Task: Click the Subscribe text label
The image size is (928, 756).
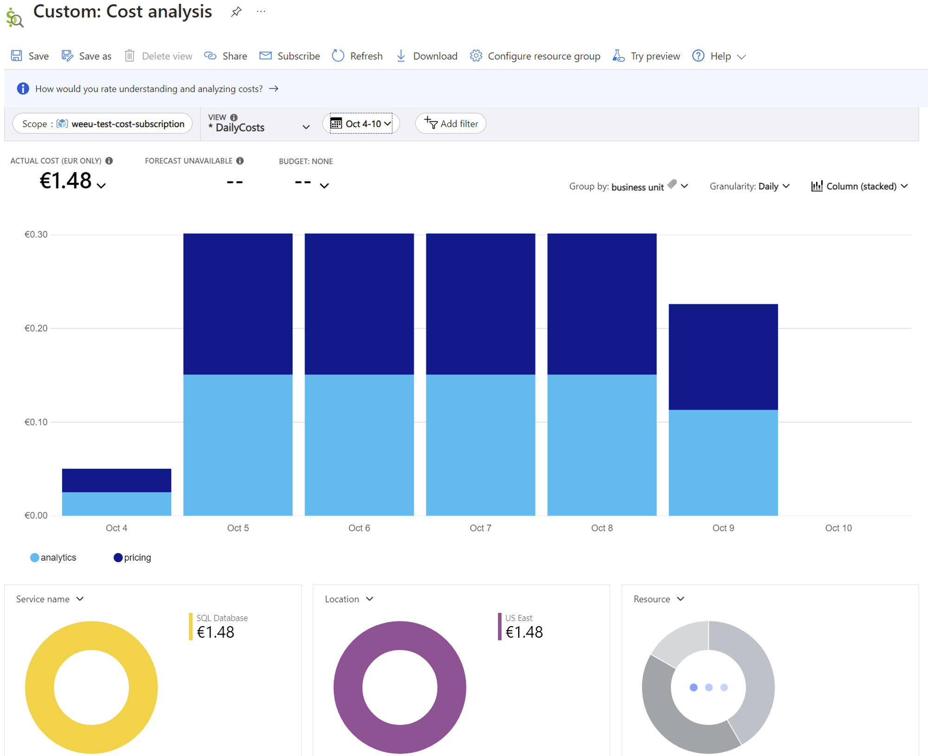Action: 299,56
